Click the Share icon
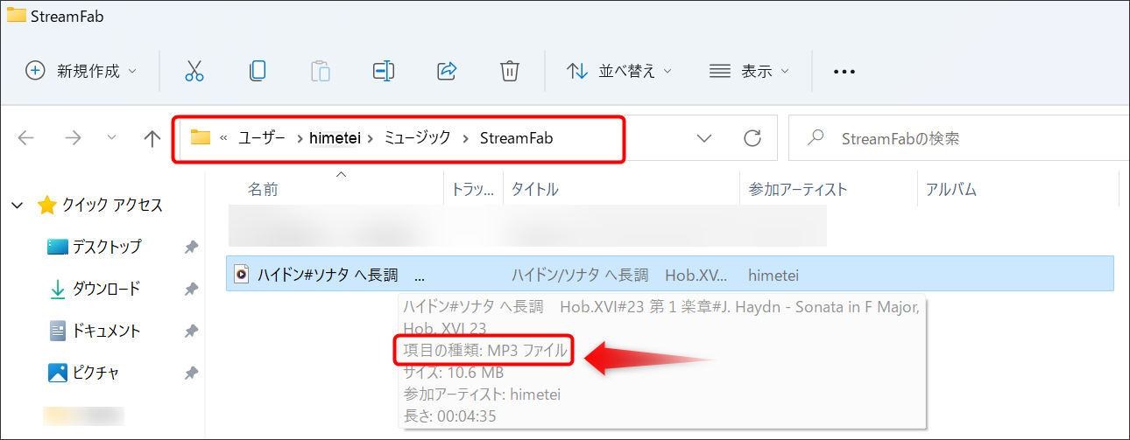The height and width of the screenshot is (440, 1130). (x=447, y=71)
